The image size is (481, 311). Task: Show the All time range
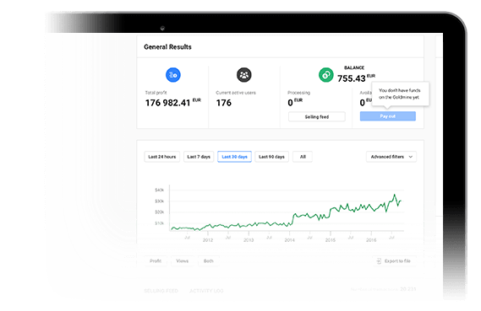303,157
